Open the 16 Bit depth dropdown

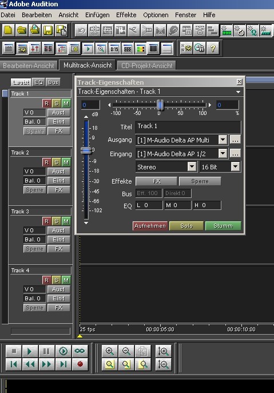(x=235, y=166)
